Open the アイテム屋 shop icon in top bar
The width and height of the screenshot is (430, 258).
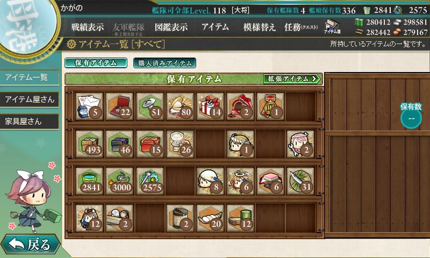pos(332,26)
